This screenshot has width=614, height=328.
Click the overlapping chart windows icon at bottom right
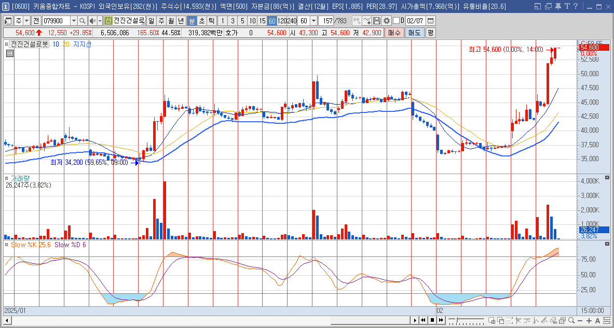562,321
